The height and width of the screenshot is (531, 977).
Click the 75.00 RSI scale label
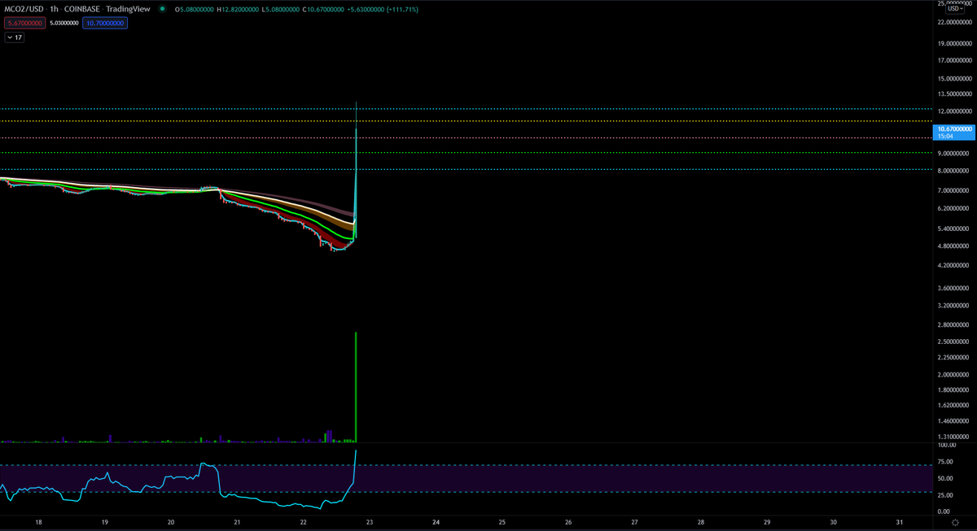947,462
